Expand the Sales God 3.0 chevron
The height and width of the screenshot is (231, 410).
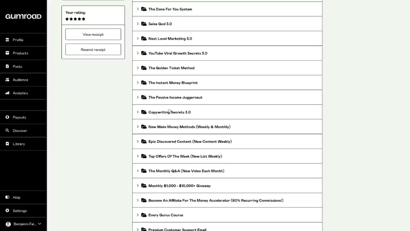[138, 24]
